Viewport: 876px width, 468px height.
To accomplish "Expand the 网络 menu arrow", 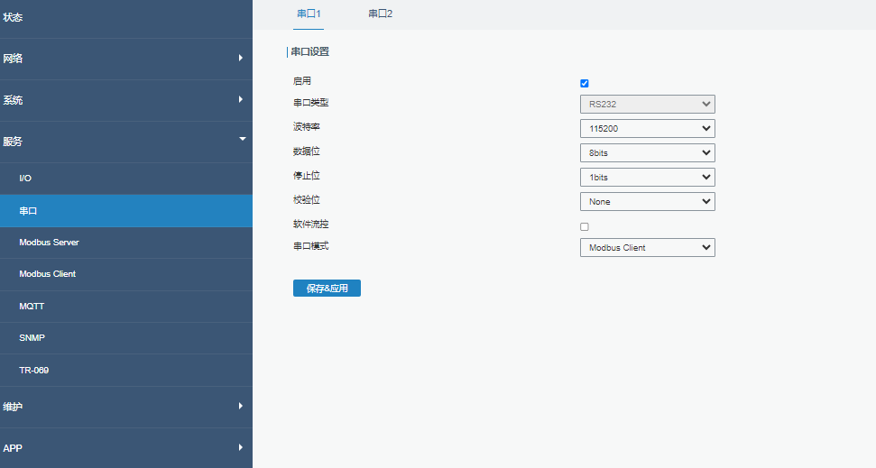I will [x=241, y=59].
